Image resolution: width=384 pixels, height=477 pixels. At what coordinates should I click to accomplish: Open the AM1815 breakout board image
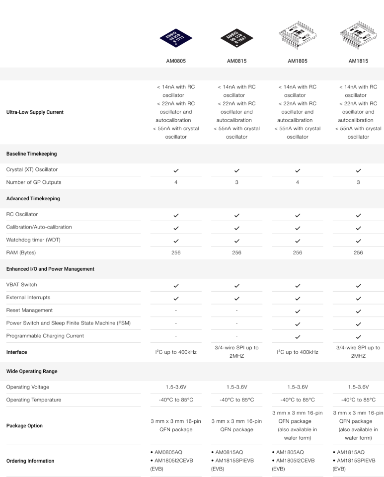tap(358, 36)
